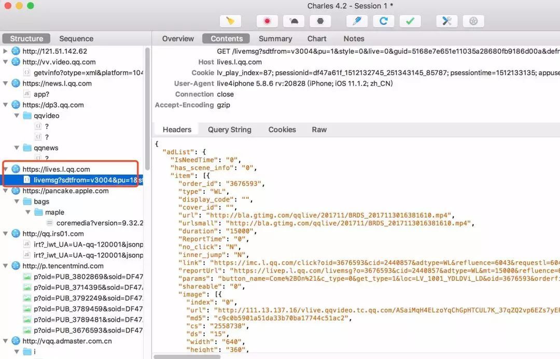This screenshot has width=560, height=359.
Task: Open the Raw request tab
Action: tap(319, 130)
